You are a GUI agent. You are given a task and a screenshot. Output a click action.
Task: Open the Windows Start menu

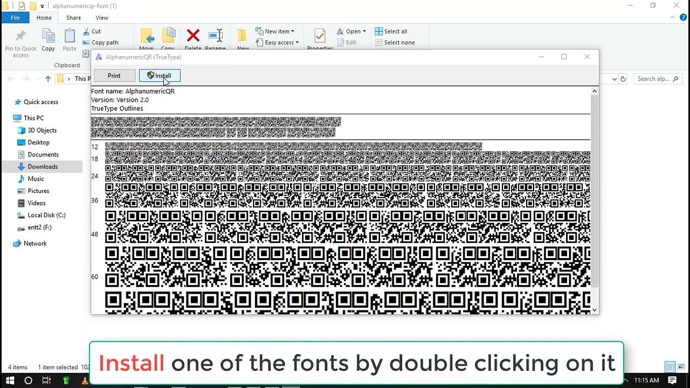[10, 380]
